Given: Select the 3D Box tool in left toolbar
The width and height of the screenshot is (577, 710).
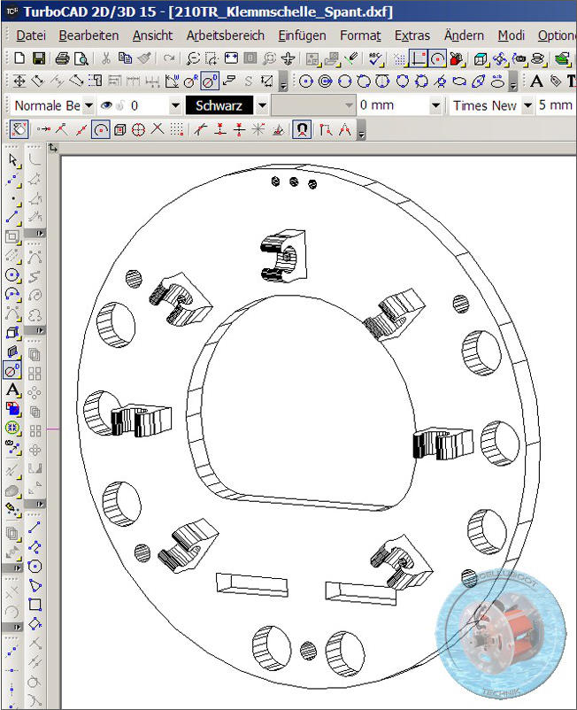Looking at the screenshot, I should click(12, 333).
